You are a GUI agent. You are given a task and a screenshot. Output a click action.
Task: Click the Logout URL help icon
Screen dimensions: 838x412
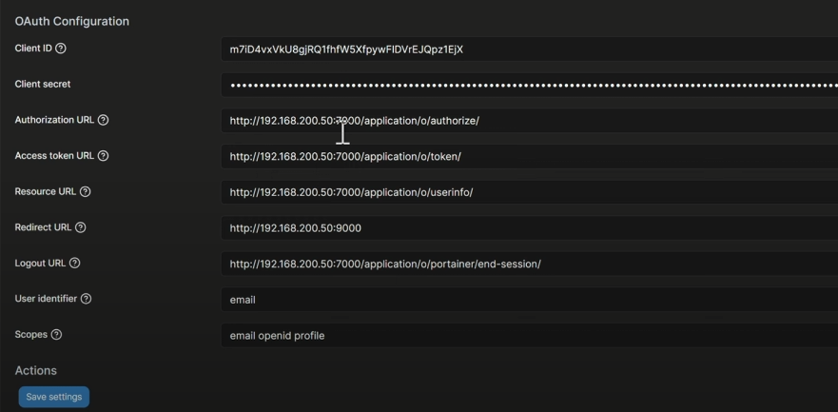75,264
